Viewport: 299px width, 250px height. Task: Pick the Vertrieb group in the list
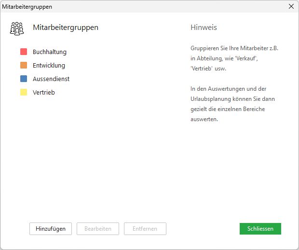44,92
